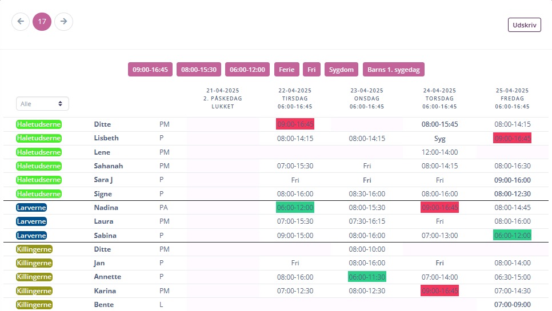Image resolution: width=552 pixels, height=311 pixels.
Task: Click Ditte's red 09:00-16:45 Tuesday shift
Action: click(295, 124)
